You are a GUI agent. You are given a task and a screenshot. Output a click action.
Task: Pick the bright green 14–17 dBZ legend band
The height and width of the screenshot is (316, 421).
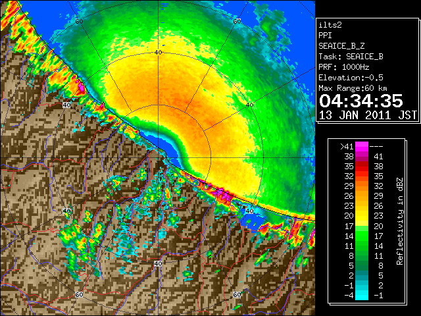pos(362,236)
